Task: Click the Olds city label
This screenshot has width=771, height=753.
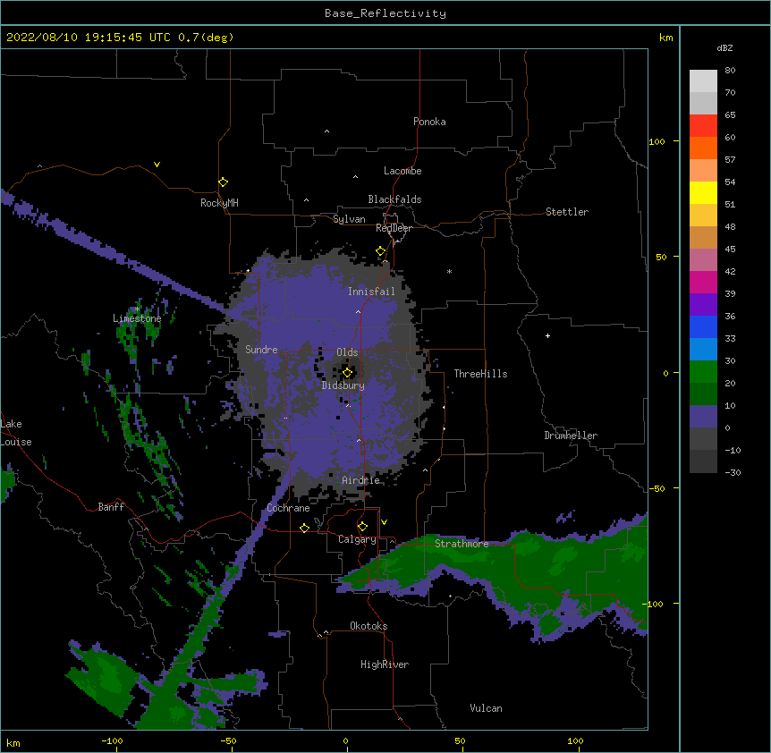Action: pyautogui.click(x=347, y=352)
